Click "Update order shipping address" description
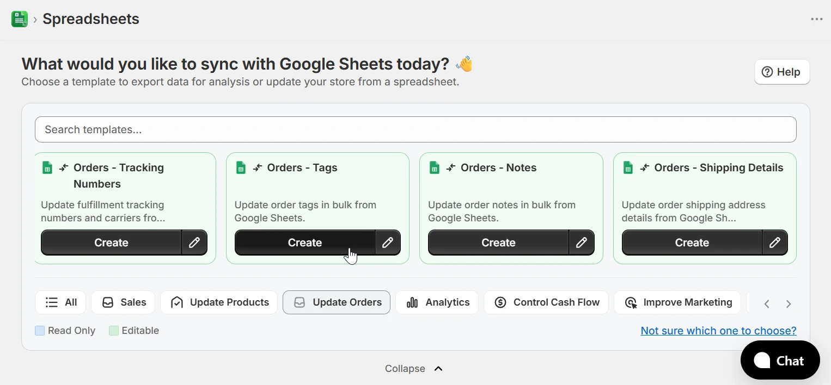 click(x=693, y=212)
